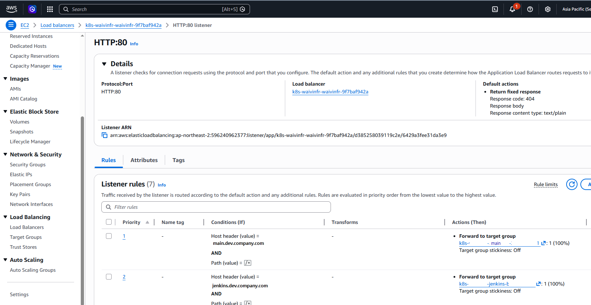This screenshot has height=305, width=591.
Task: Open the Rule limits link
Action: (545, 184)
